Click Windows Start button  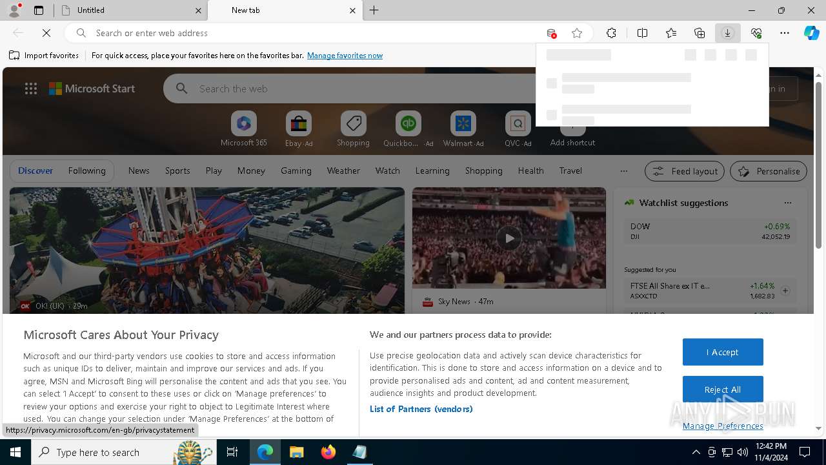tap(15, 452)
